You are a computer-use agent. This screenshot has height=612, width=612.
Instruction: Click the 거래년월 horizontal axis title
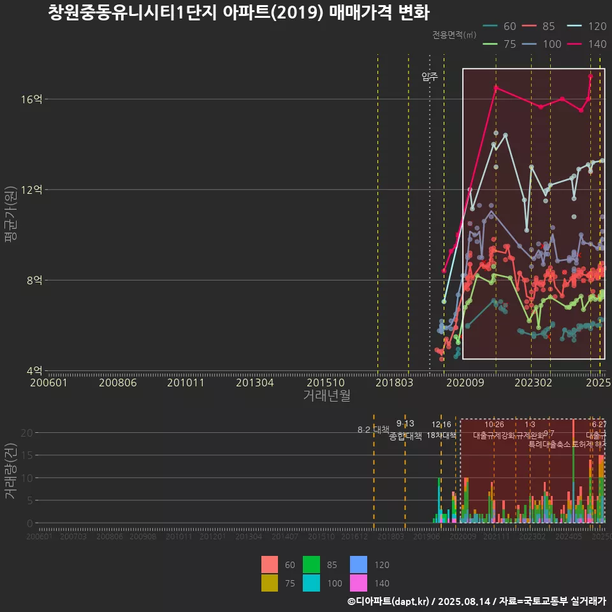pyautogui.click(x=327, y=395)
